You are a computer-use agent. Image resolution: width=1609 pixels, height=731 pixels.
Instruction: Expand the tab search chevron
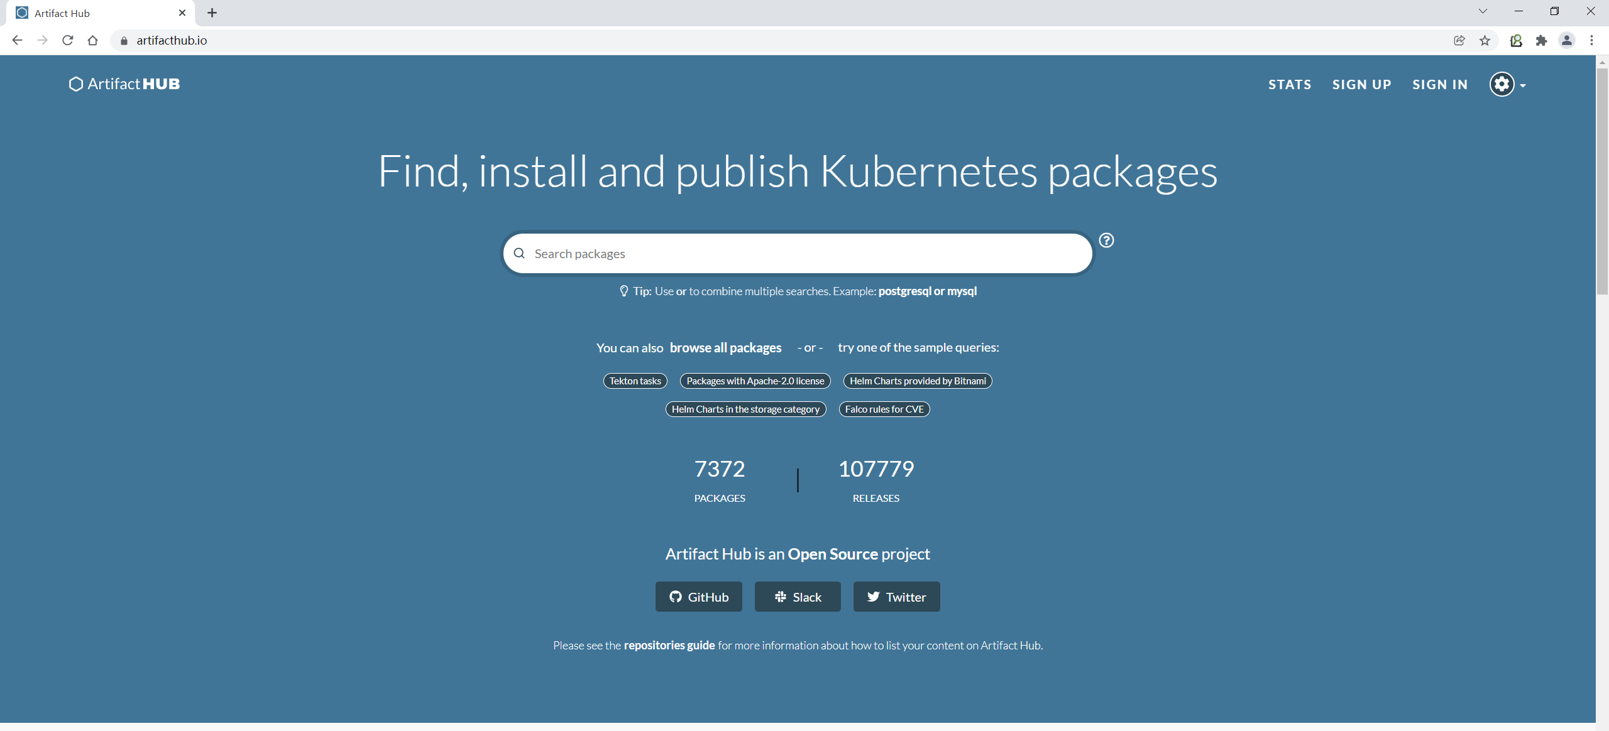click(1483, 11)
